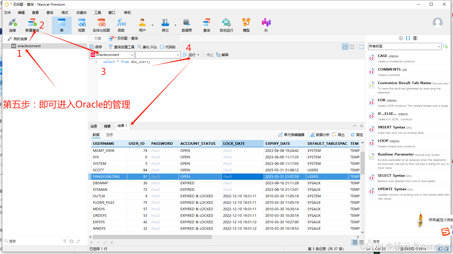
Task: Toggle the favorites star filter in sidebar
Action: [72, 241]
